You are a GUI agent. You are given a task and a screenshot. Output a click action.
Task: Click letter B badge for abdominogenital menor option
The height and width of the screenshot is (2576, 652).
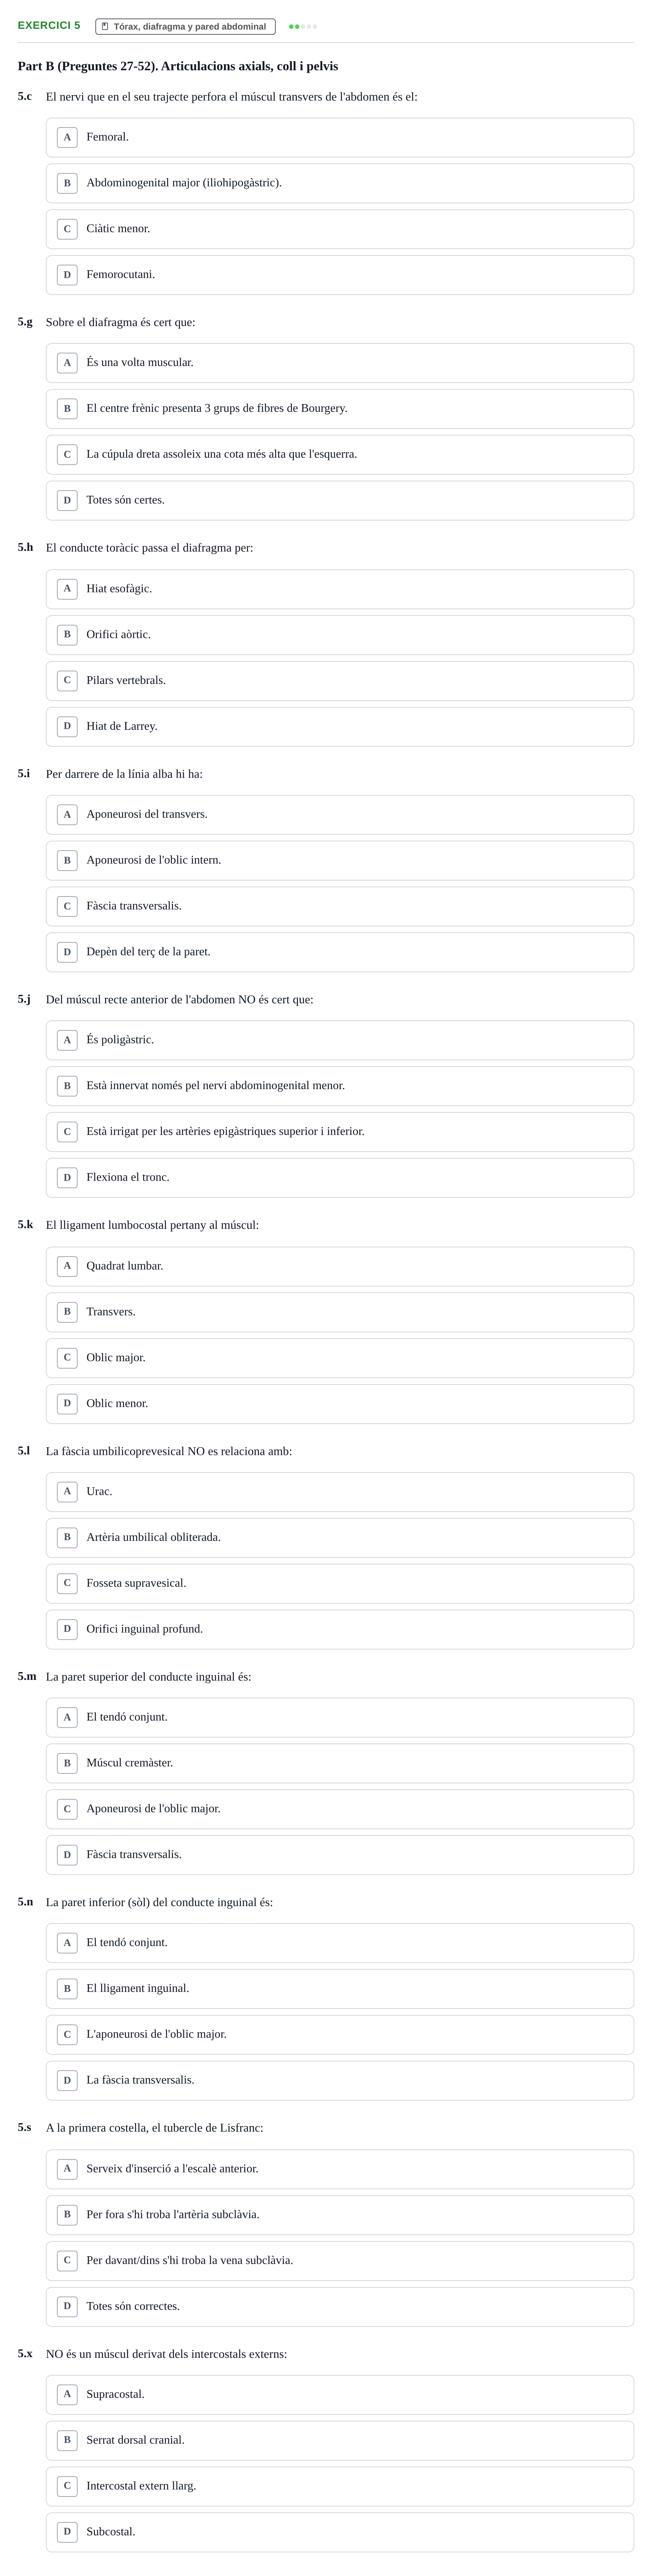coord(67,1086)
